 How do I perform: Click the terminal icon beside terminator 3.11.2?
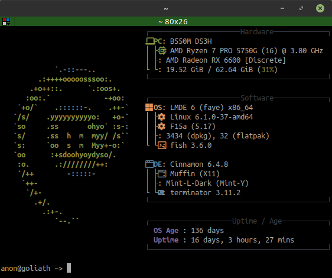(161, 193)
